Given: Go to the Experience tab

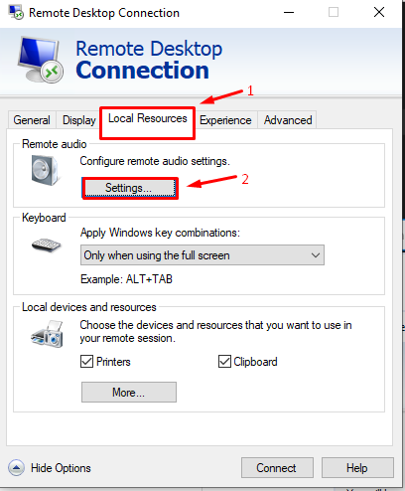Looking at the screenshot, I should [x=225, y=120].
